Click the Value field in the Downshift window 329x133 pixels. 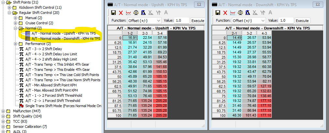pyautogui.click(x=286, y=20)
